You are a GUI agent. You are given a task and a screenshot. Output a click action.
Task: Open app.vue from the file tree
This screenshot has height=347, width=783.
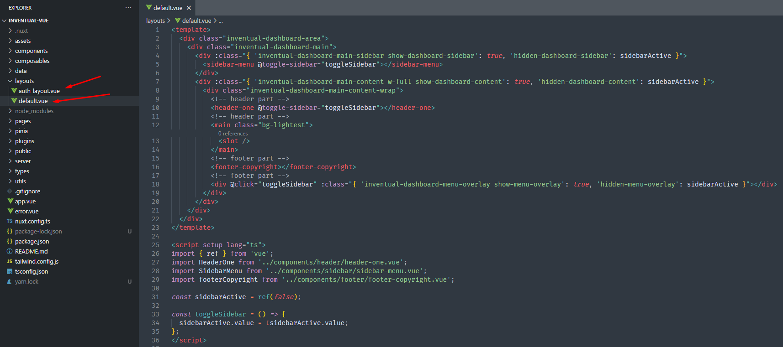point(69,201)
